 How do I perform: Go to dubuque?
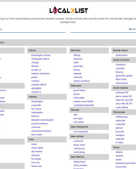(36, 155)
